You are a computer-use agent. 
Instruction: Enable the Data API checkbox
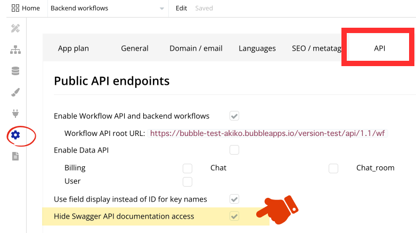[234, 150]
